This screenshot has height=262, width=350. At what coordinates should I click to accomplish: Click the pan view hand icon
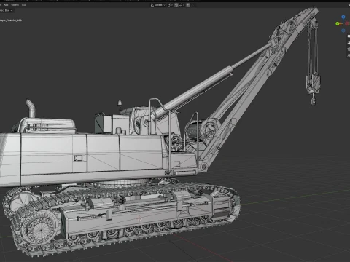coord(349,43)
